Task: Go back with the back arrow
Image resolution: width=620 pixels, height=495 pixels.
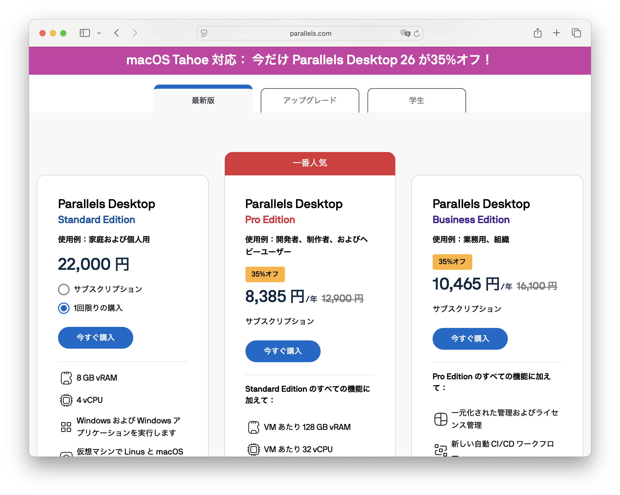Action: (116, 33)
